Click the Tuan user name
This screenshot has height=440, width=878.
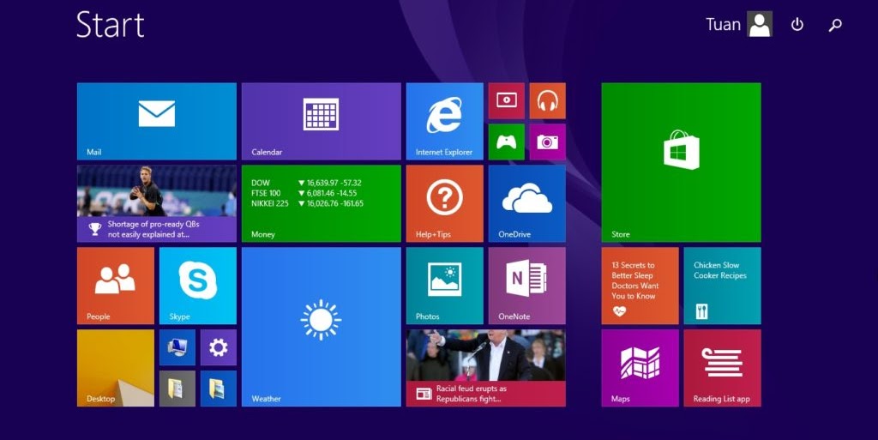pos(723,25)
